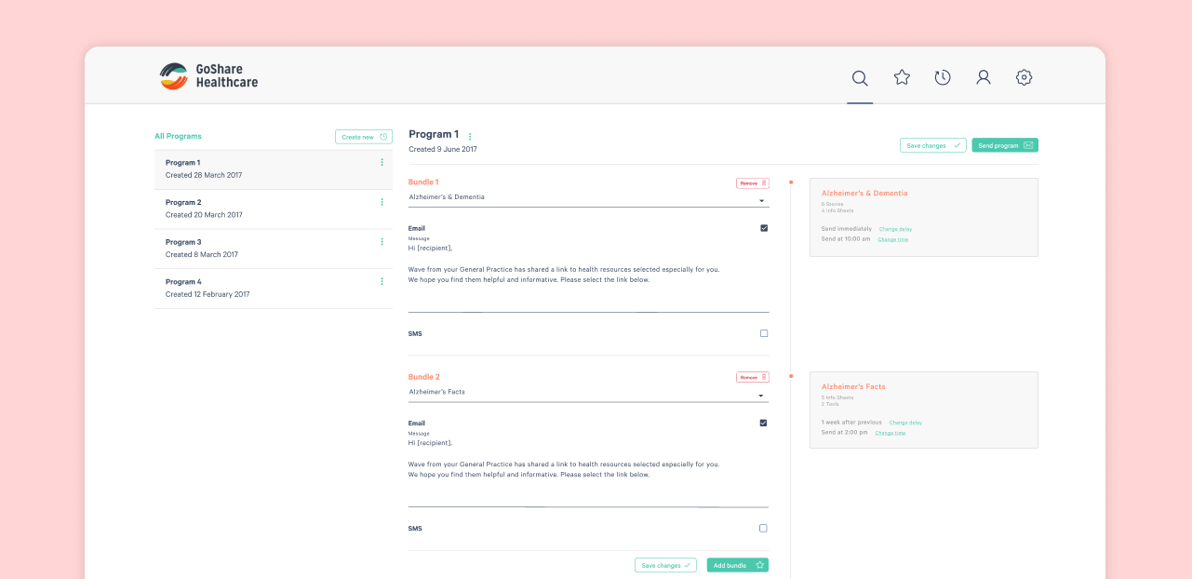Click the GoShare Healthcare logo
This screenshot has width=1192, height=579.
(209, 76)
